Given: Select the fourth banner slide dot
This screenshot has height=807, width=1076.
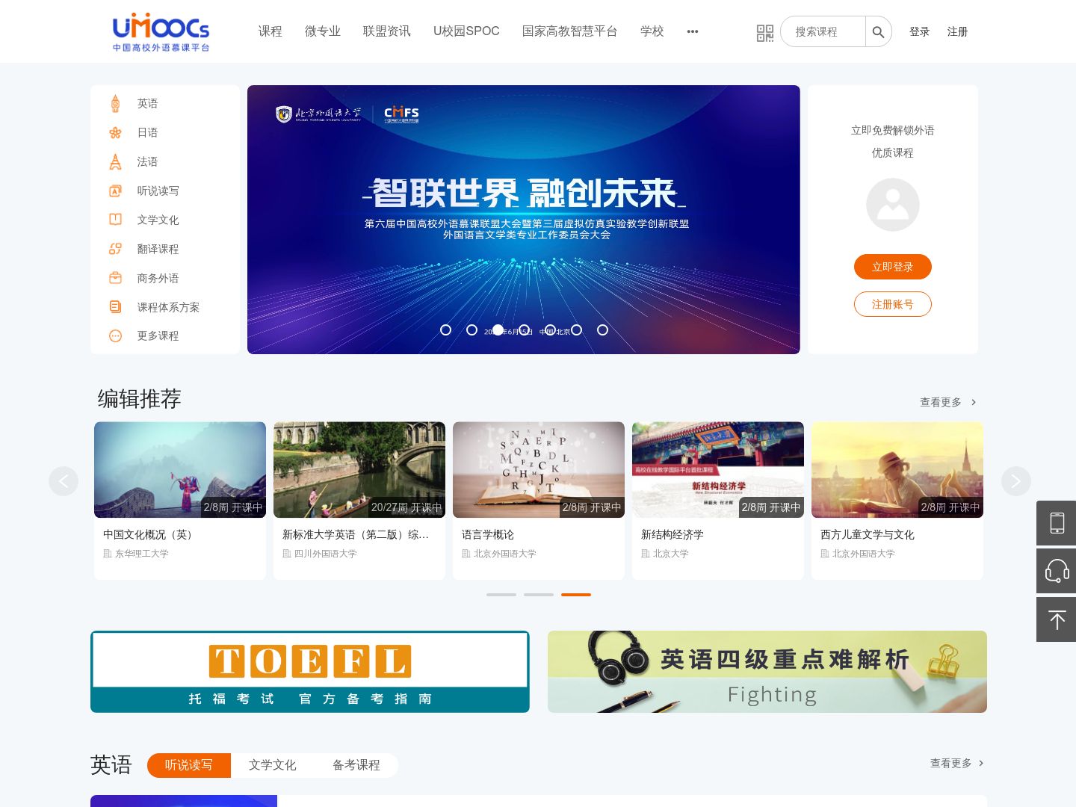Looking at the screenshot, I should pos(524,330).
